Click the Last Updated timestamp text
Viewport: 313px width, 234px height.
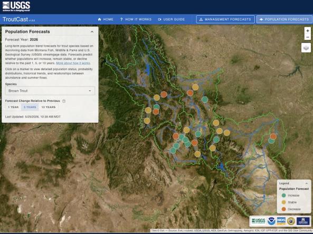click(33, 116)
